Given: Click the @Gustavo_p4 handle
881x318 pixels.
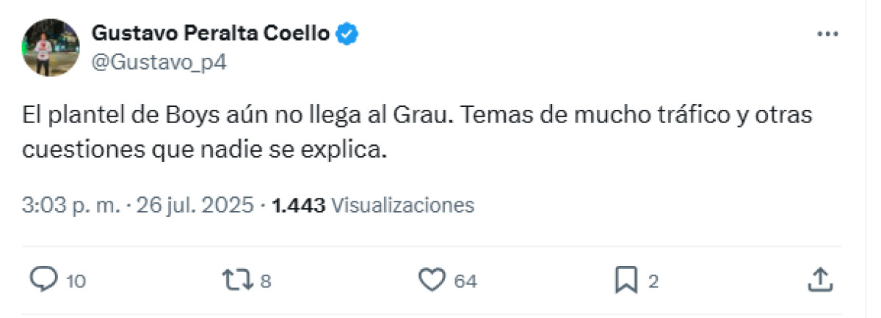Looking at the screenshot, I should (x=159, y=62).
